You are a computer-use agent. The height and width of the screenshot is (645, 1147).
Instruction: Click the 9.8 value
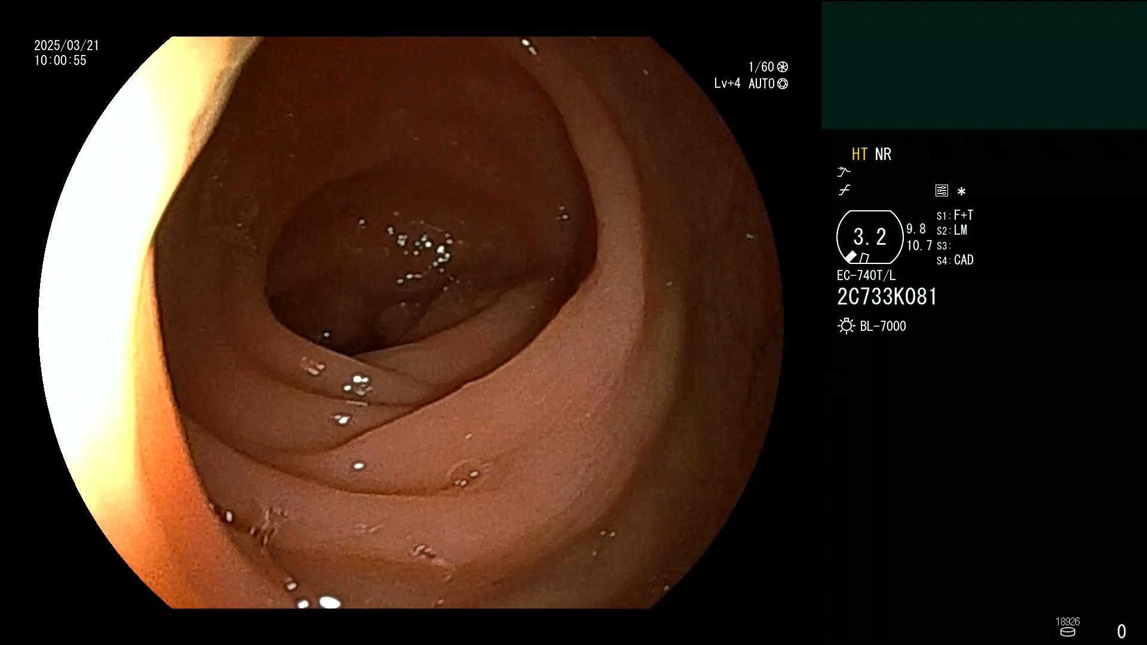click(x=916, y=229)
